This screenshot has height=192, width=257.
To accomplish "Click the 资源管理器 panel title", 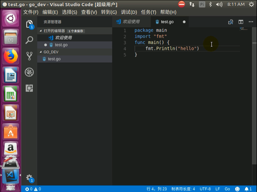I will pos(52,22).
